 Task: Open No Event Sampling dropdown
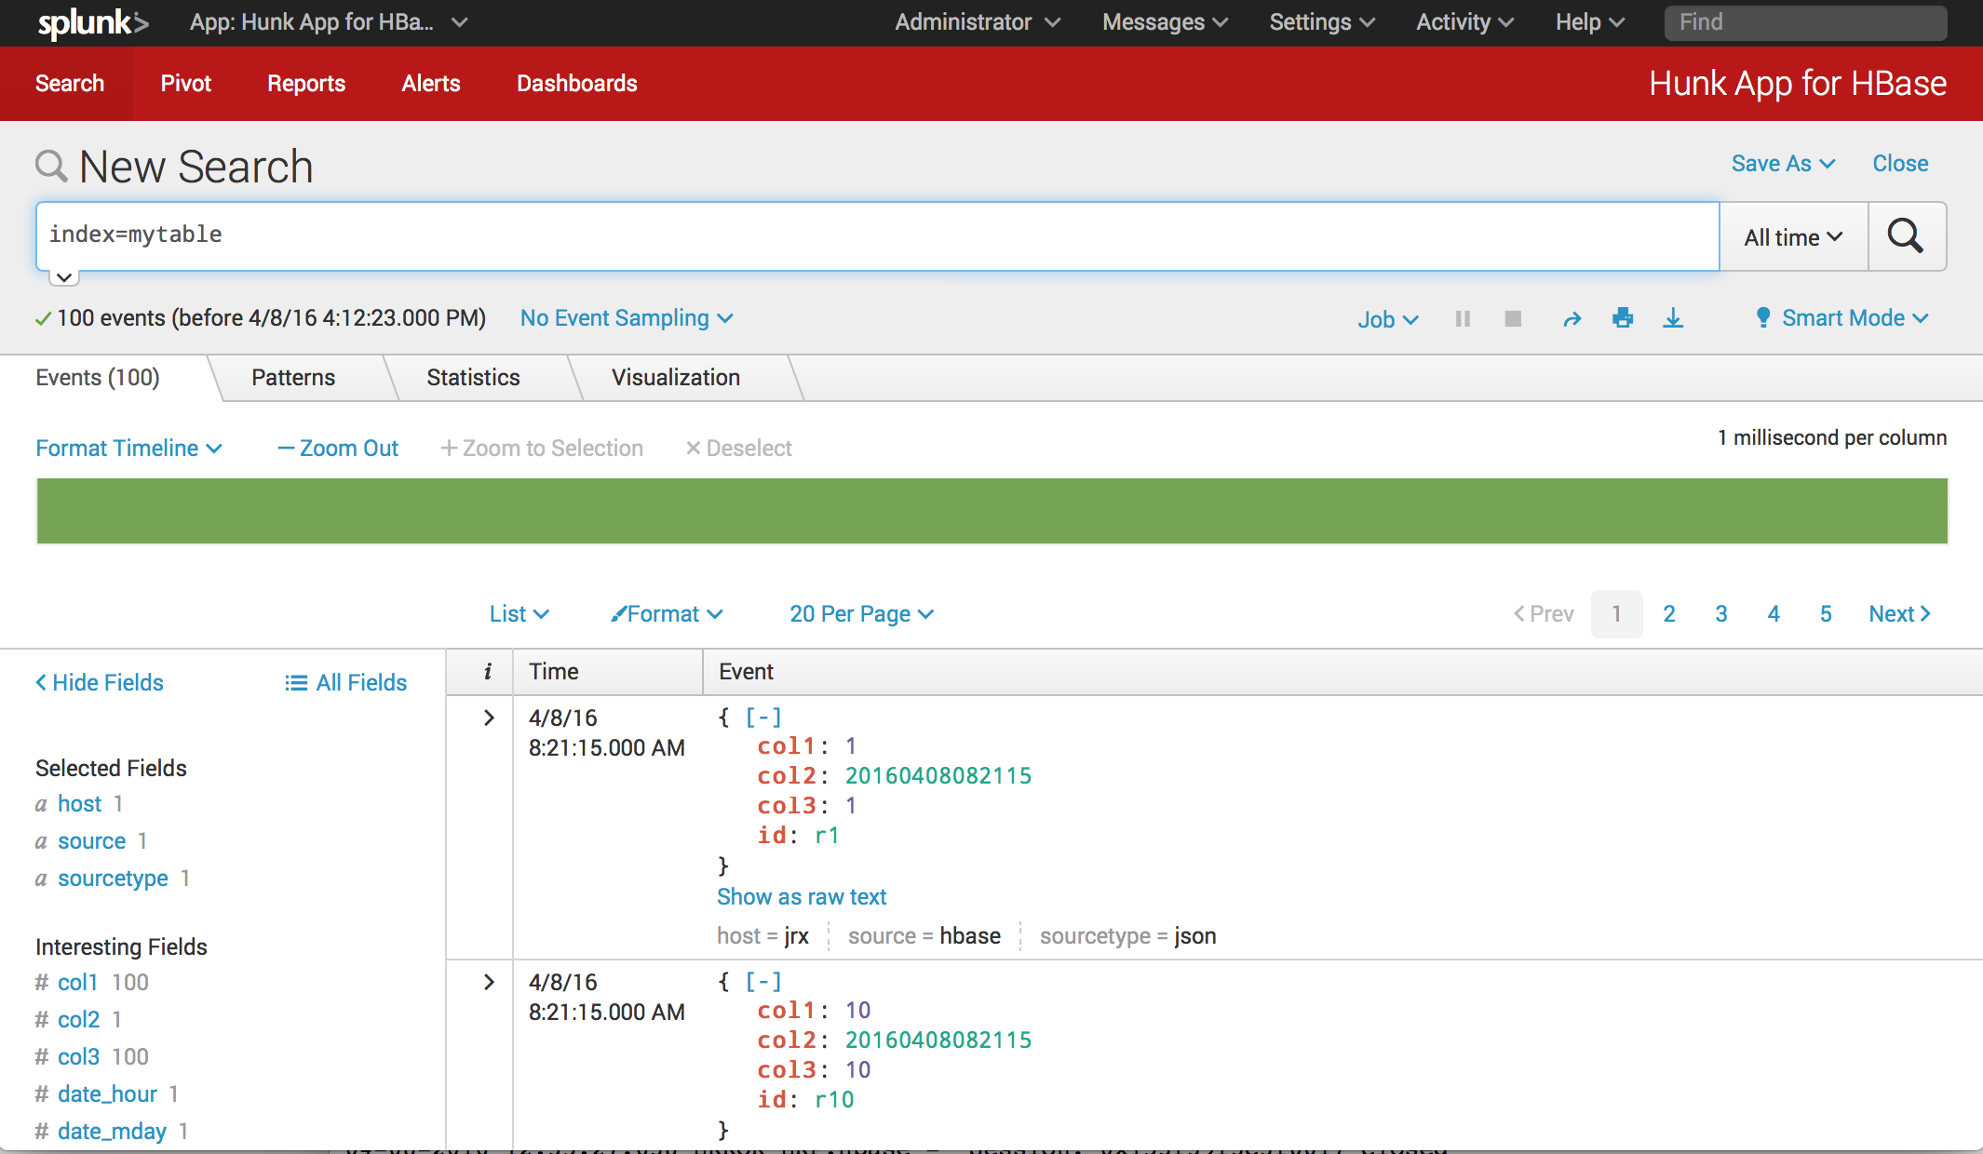click(x=627, y=318)
